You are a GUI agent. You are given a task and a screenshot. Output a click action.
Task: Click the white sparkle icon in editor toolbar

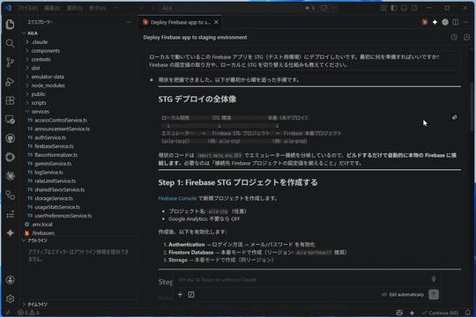click(435, 22)
